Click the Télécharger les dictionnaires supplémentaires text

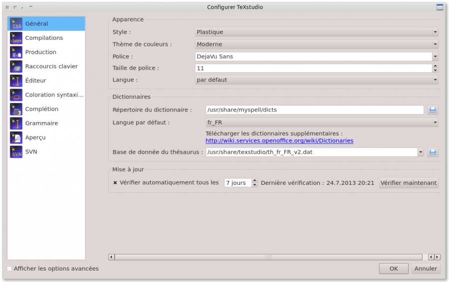[x=274, y=134]
